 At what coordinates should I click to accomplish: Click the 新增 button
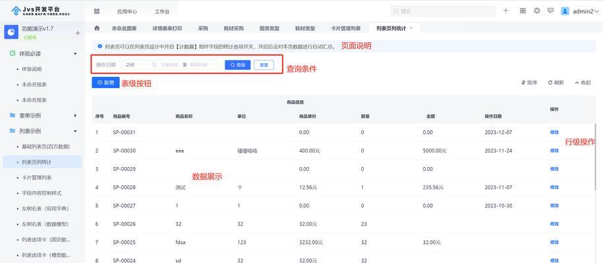105,83
